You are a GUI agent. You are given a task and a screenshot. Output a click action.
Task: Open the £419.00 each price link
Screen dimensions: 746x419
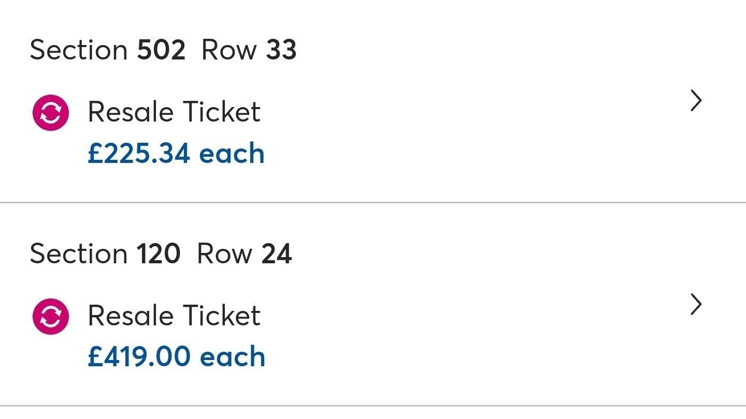pyautogui.click(x=177, y=356)
